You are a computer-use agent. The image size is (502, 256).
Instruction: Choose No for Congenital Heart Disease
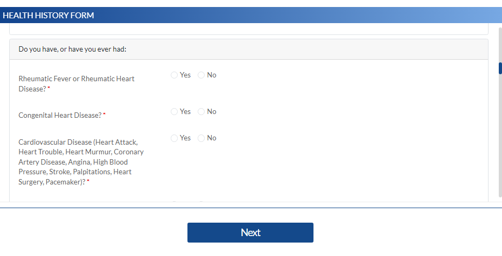tap(201, 112)
